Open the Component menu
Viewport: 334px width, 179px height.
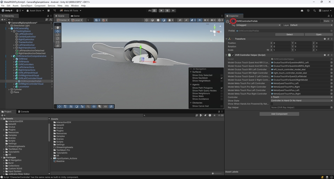[x=40, y=6]
